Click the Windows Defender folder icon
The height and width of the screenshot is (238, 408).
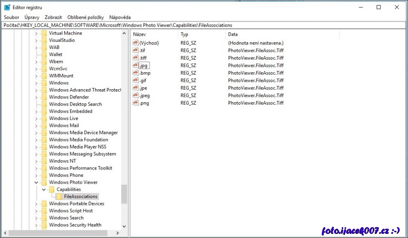[x=44, y=97]
